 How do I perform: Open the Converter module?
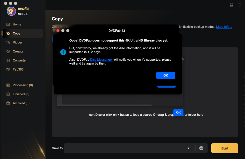20,60
